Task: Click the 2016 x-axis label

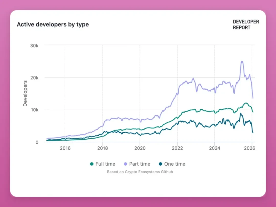Action: 65,149
